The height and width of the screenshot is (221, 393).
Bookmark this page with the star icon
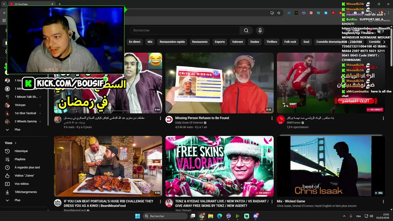coord(279,13)
